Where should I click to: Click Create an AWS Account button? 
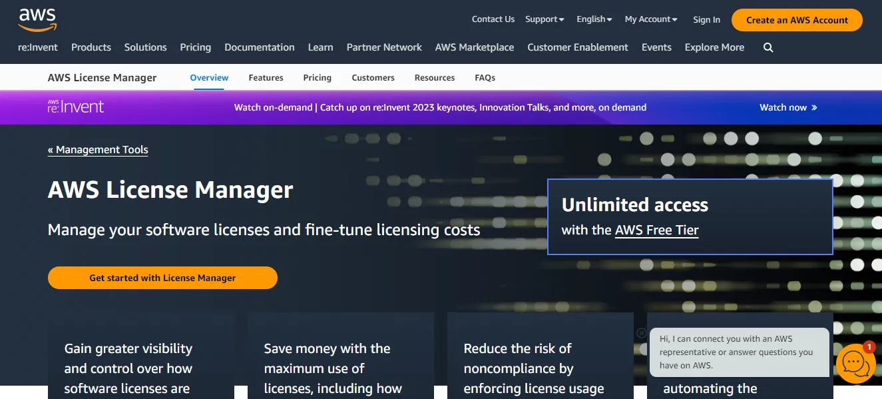coord(797,20)
